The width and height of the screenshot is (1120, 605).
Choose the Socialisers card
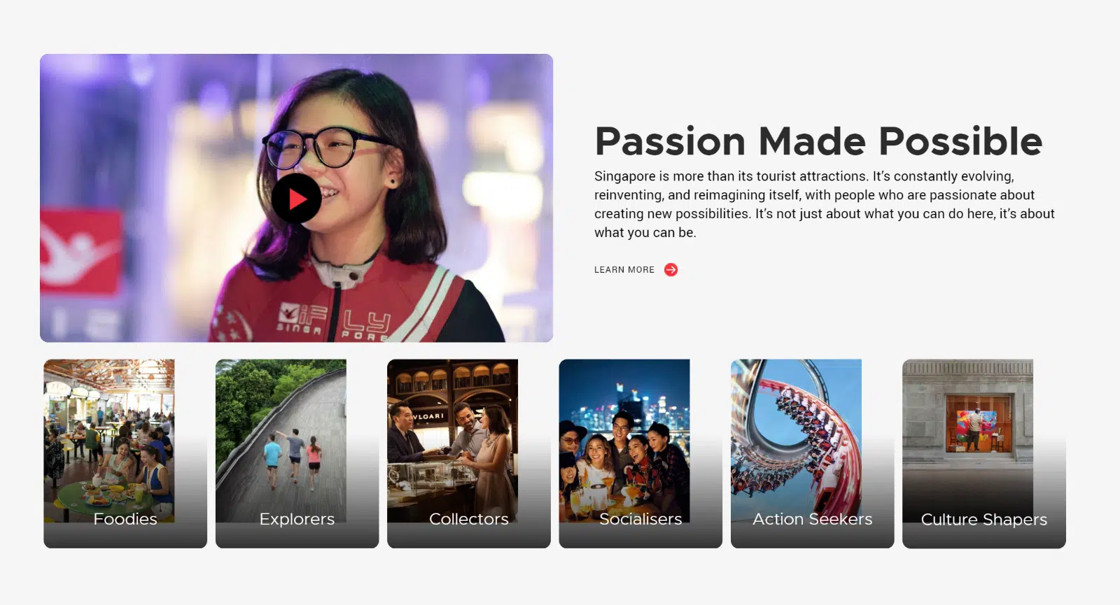(x=640, y=453)
